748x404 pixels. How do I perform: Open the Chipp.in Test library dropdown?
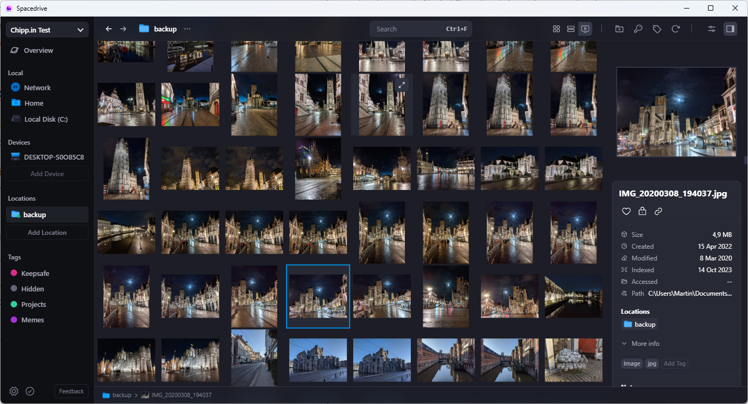pos(47,30)
